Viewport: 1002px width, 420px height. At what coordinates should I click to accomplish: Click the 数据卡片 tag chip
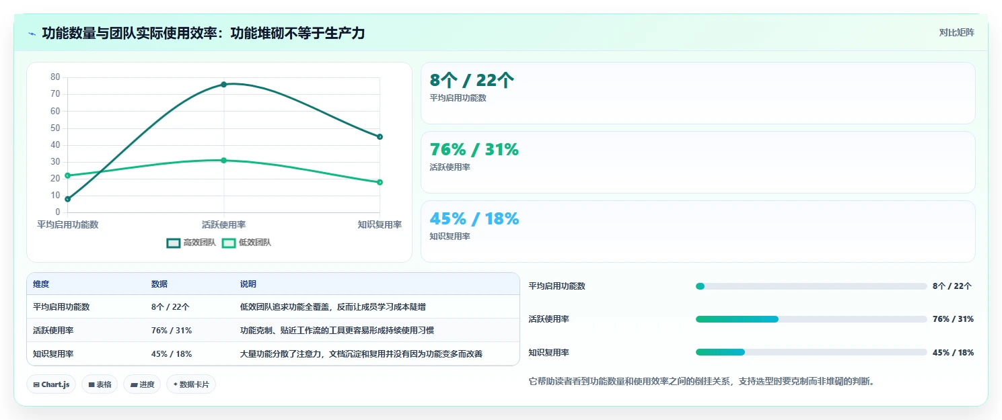tap(191, 384)
